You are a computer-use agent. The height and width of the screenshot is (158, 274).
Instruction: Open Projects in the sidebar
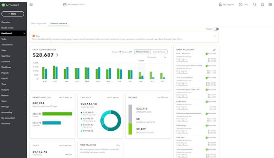point(5,73)
